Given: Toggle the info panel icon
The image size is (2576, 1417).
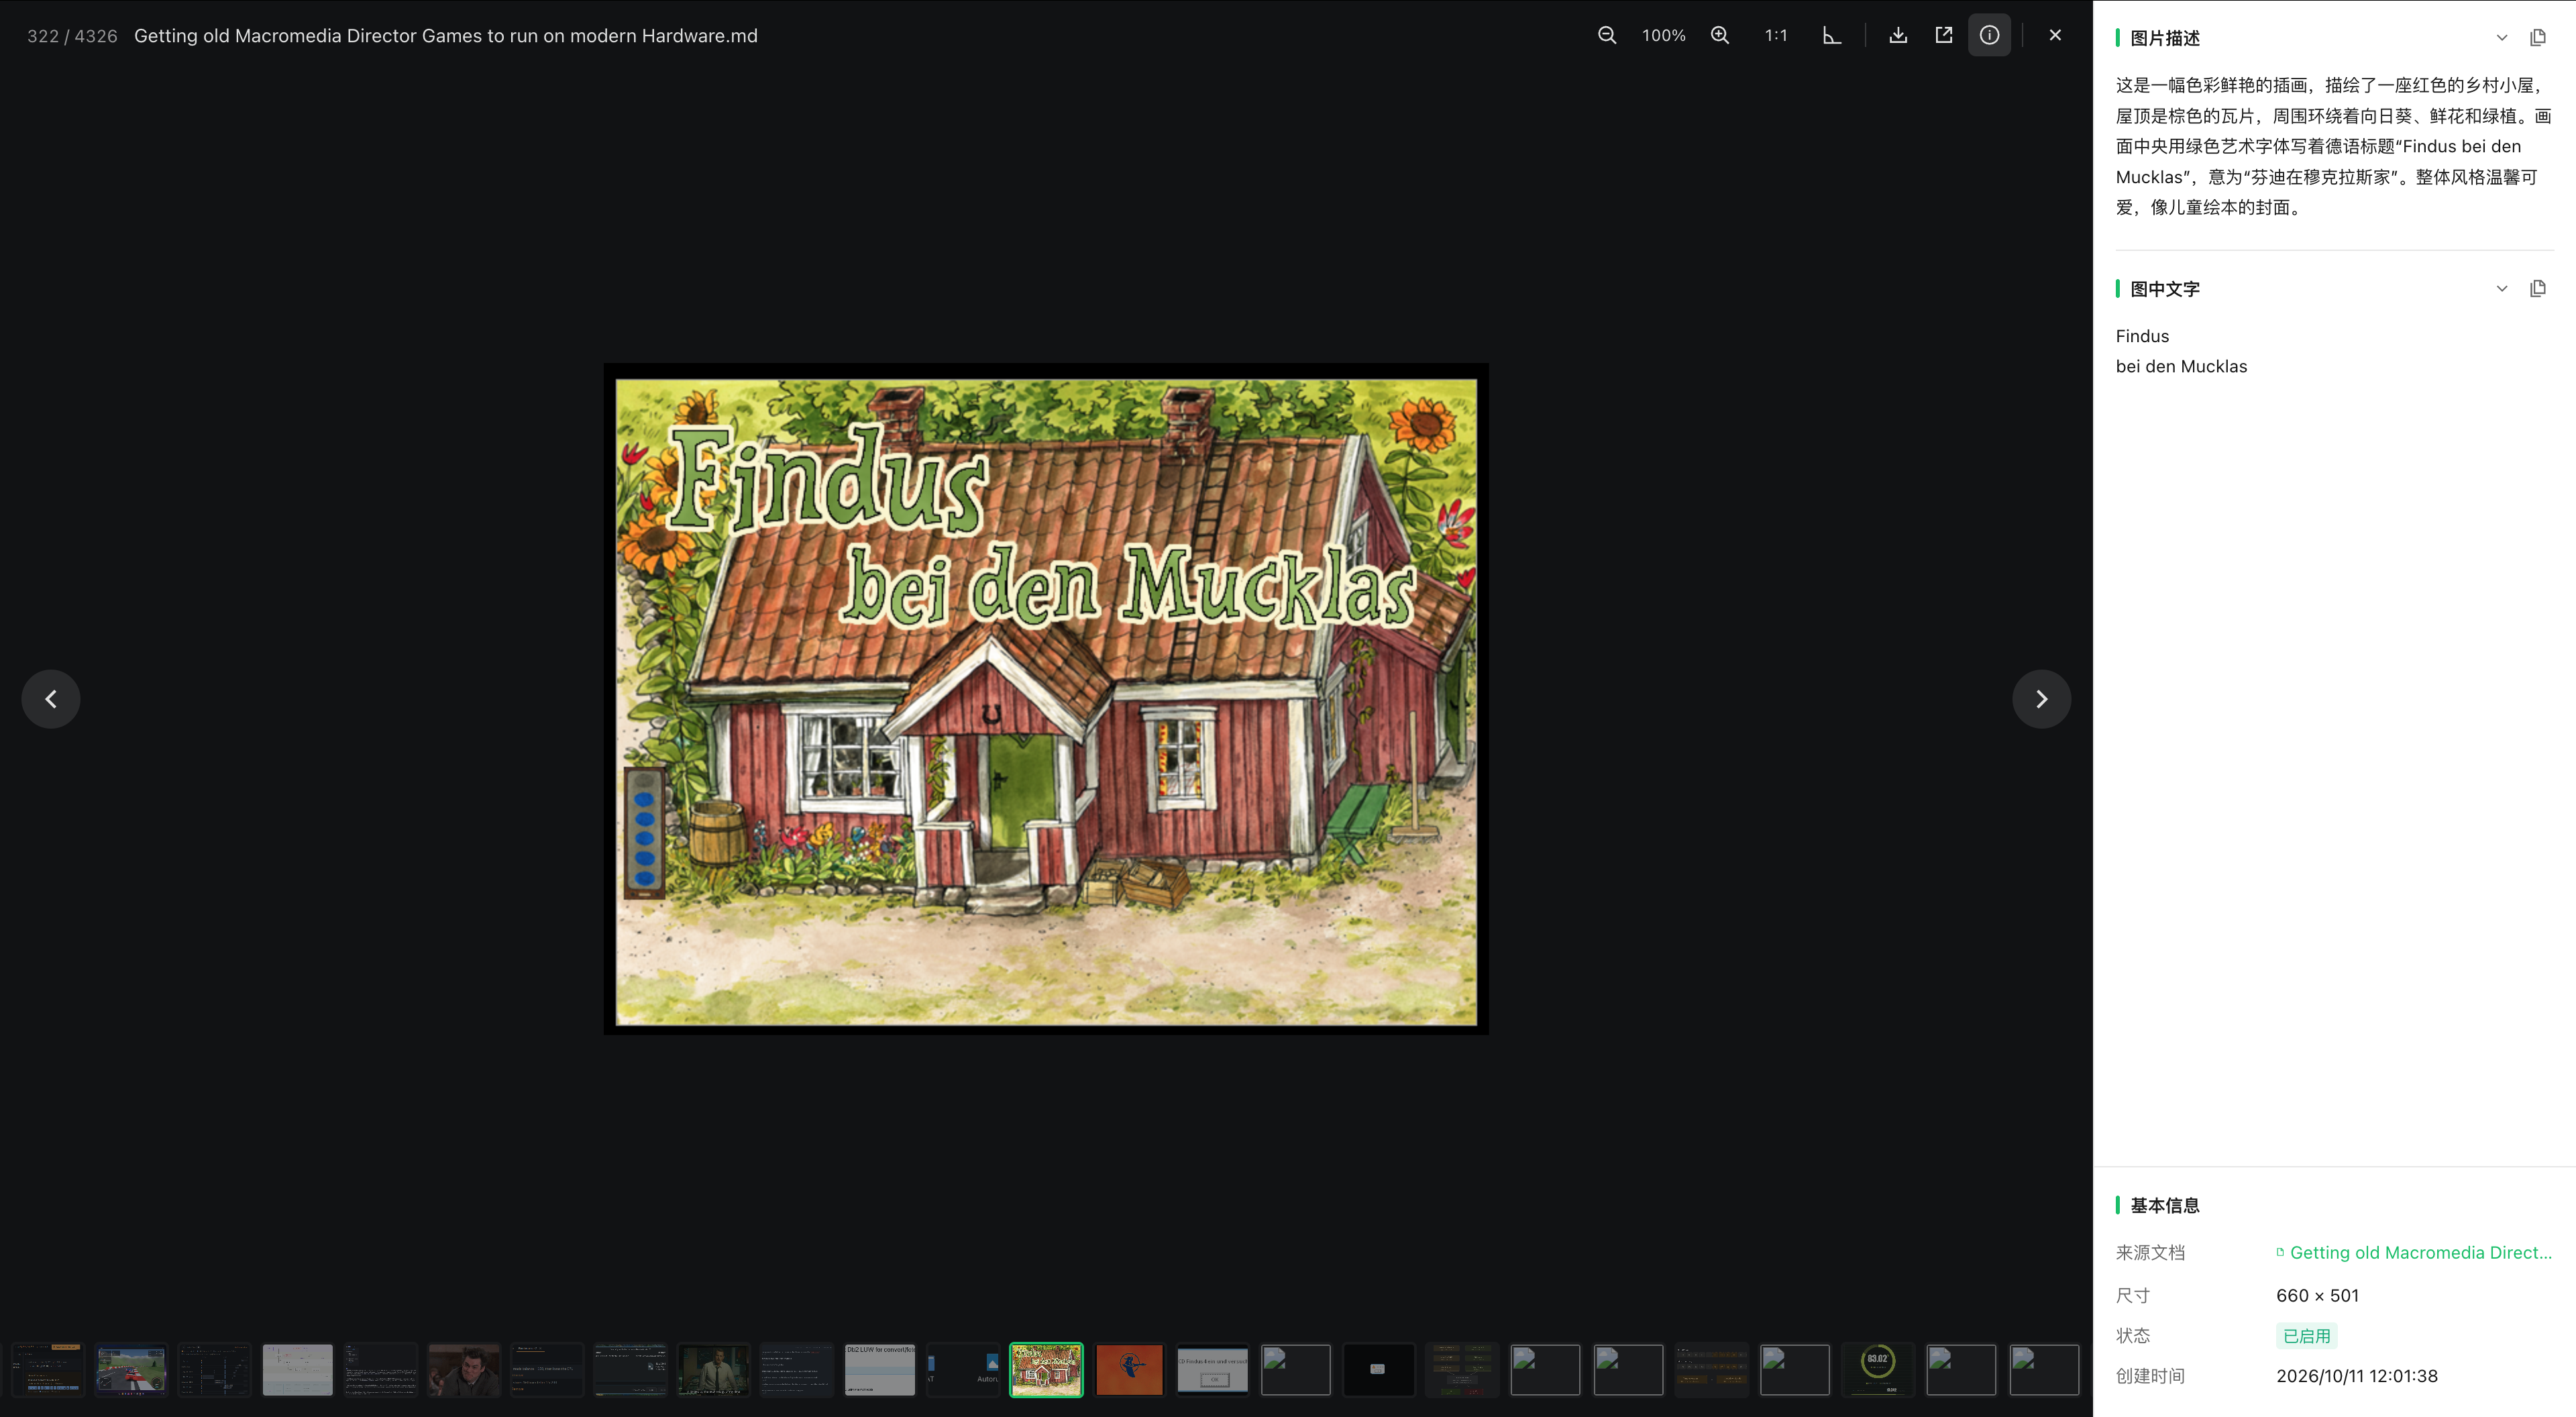Looking at the screenshot, I should pos(1990,35).
